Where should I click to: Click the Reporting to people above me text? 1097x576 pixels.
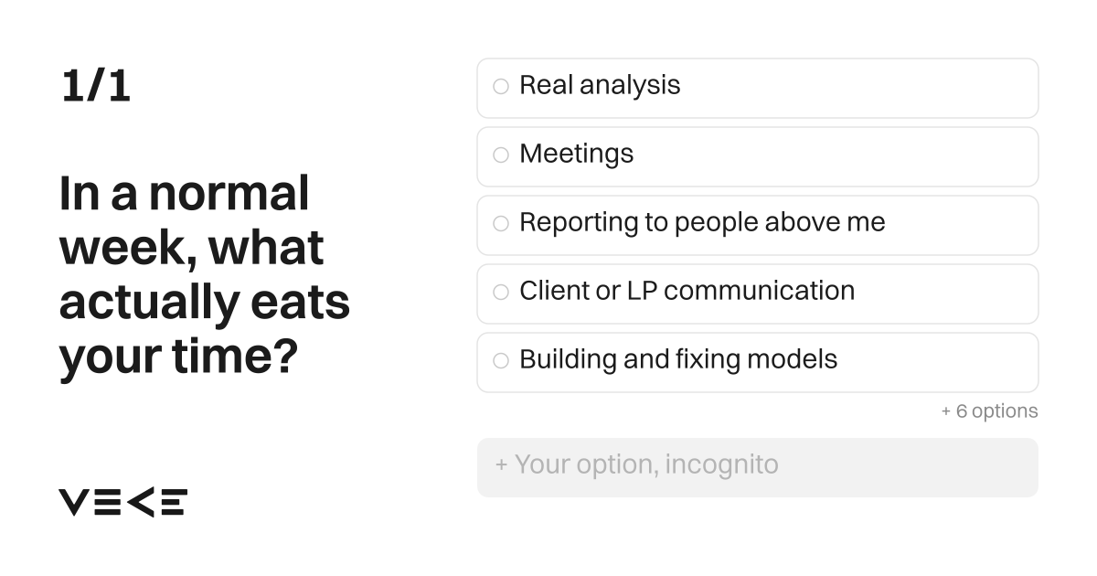[702, 223]
